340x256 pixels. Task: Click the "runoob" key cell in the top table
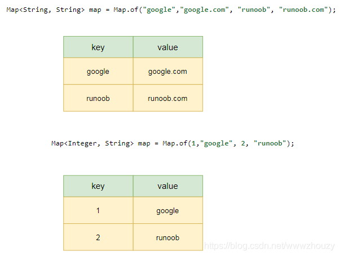pyautogui.click(x=98, y=98)
